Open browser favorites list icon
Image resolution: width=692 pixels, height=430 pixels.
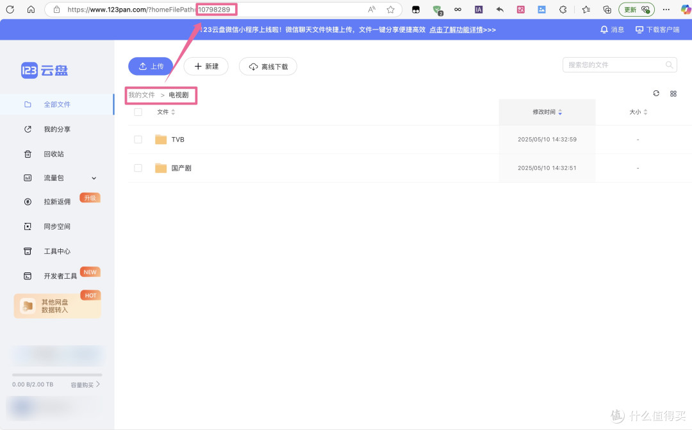pyautogui.click(x=586, y=9)
